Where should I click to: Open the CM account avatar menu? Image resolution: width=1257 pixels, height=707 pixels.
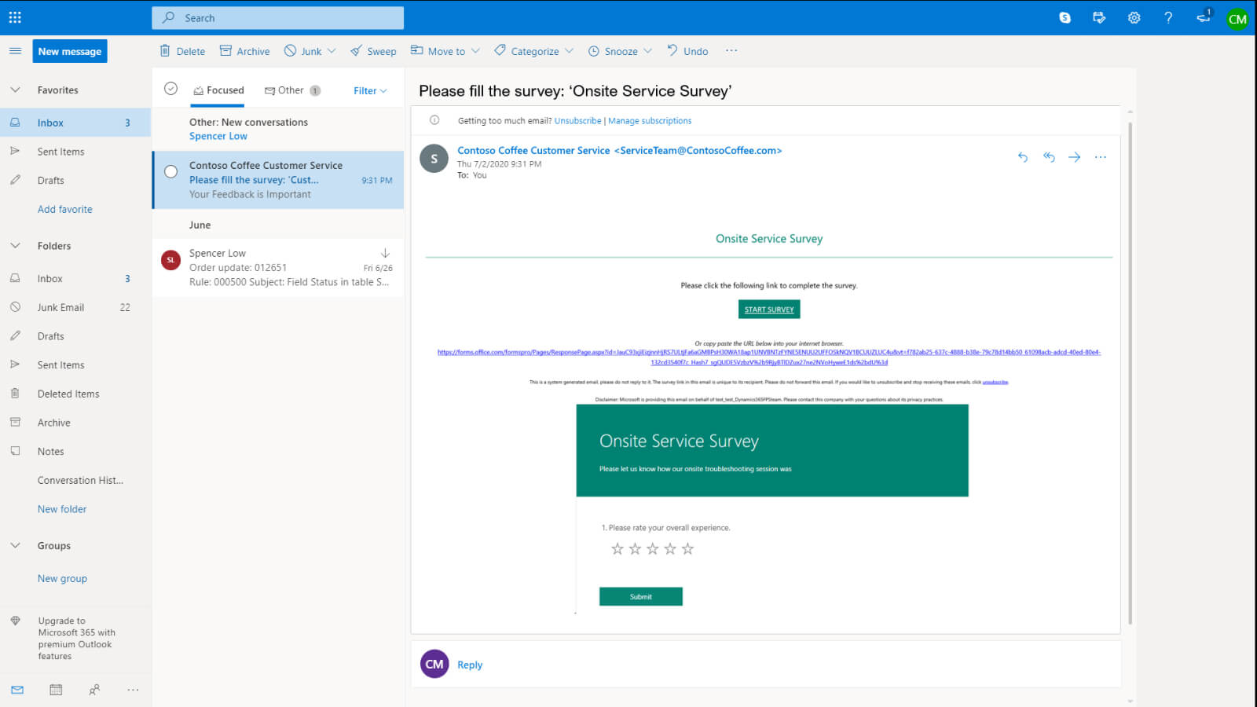1237,19
